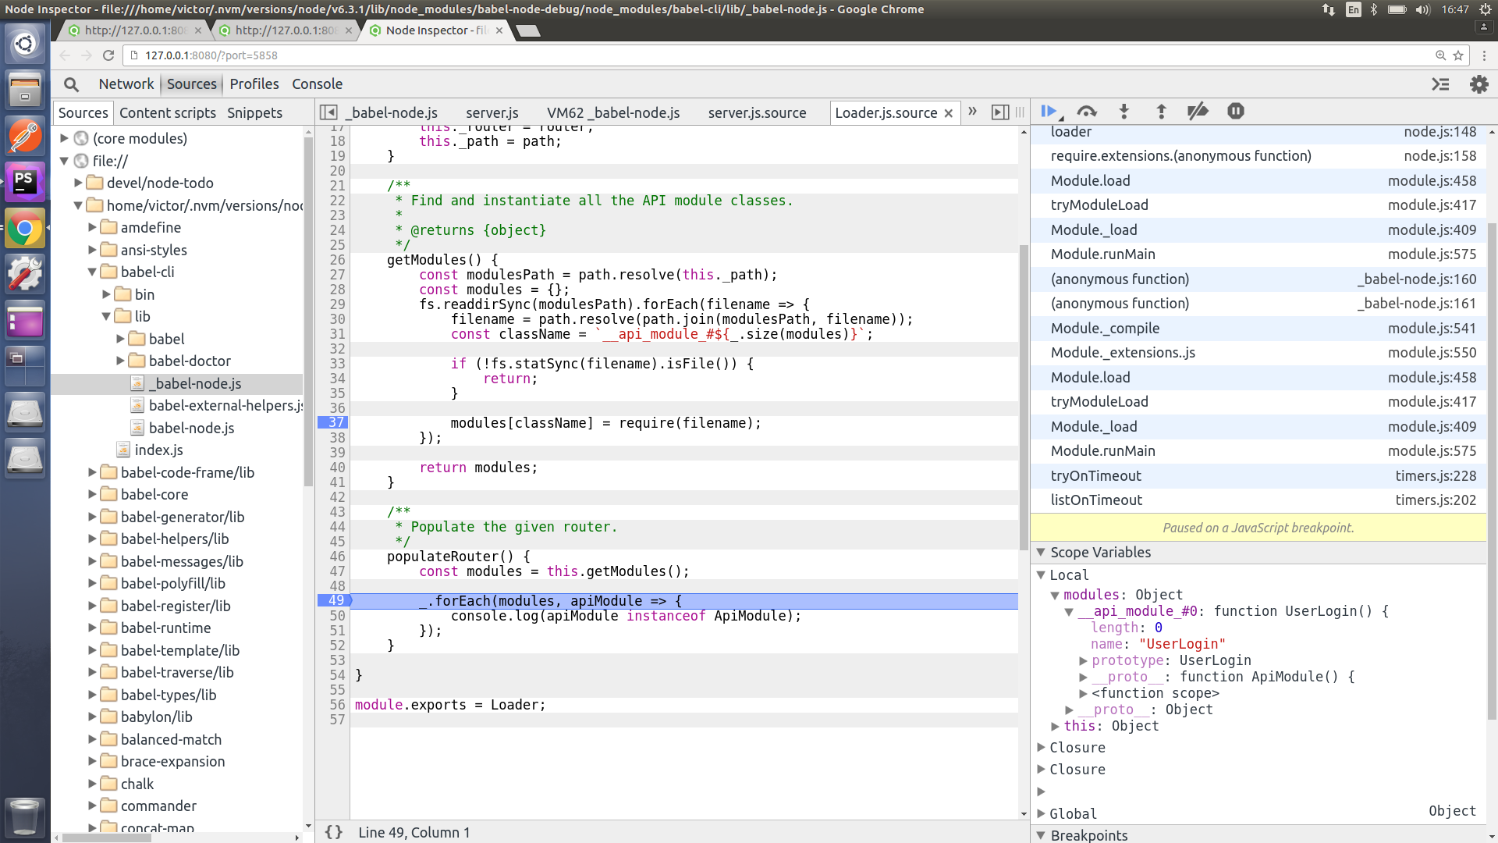Click the step into function icon

click(x=1124, y=112)
